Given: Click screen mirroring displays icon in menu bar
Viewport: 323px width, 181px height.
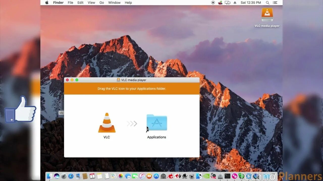Looking at the screenshot, I should click(228, 3).
